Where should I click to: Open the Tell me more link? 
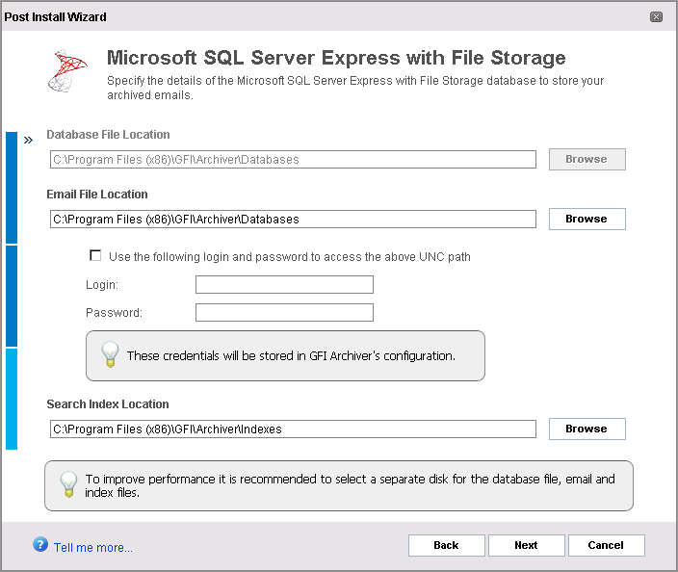[x=93, y=548]
